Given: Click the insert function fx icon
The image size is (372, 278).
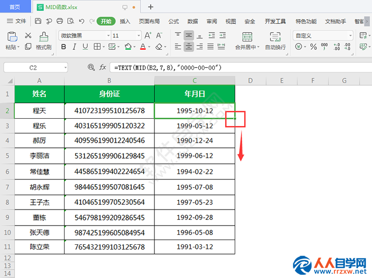Looking at the screenshot, I should pyautogui.click(x=102, y=67).
